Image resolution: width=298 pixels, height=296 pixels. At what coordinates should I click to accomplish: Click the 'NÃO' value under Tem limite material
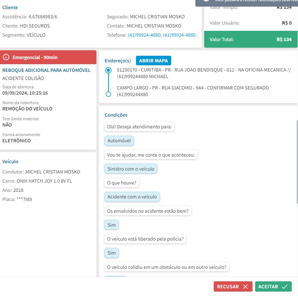click(x=7, y=125)
